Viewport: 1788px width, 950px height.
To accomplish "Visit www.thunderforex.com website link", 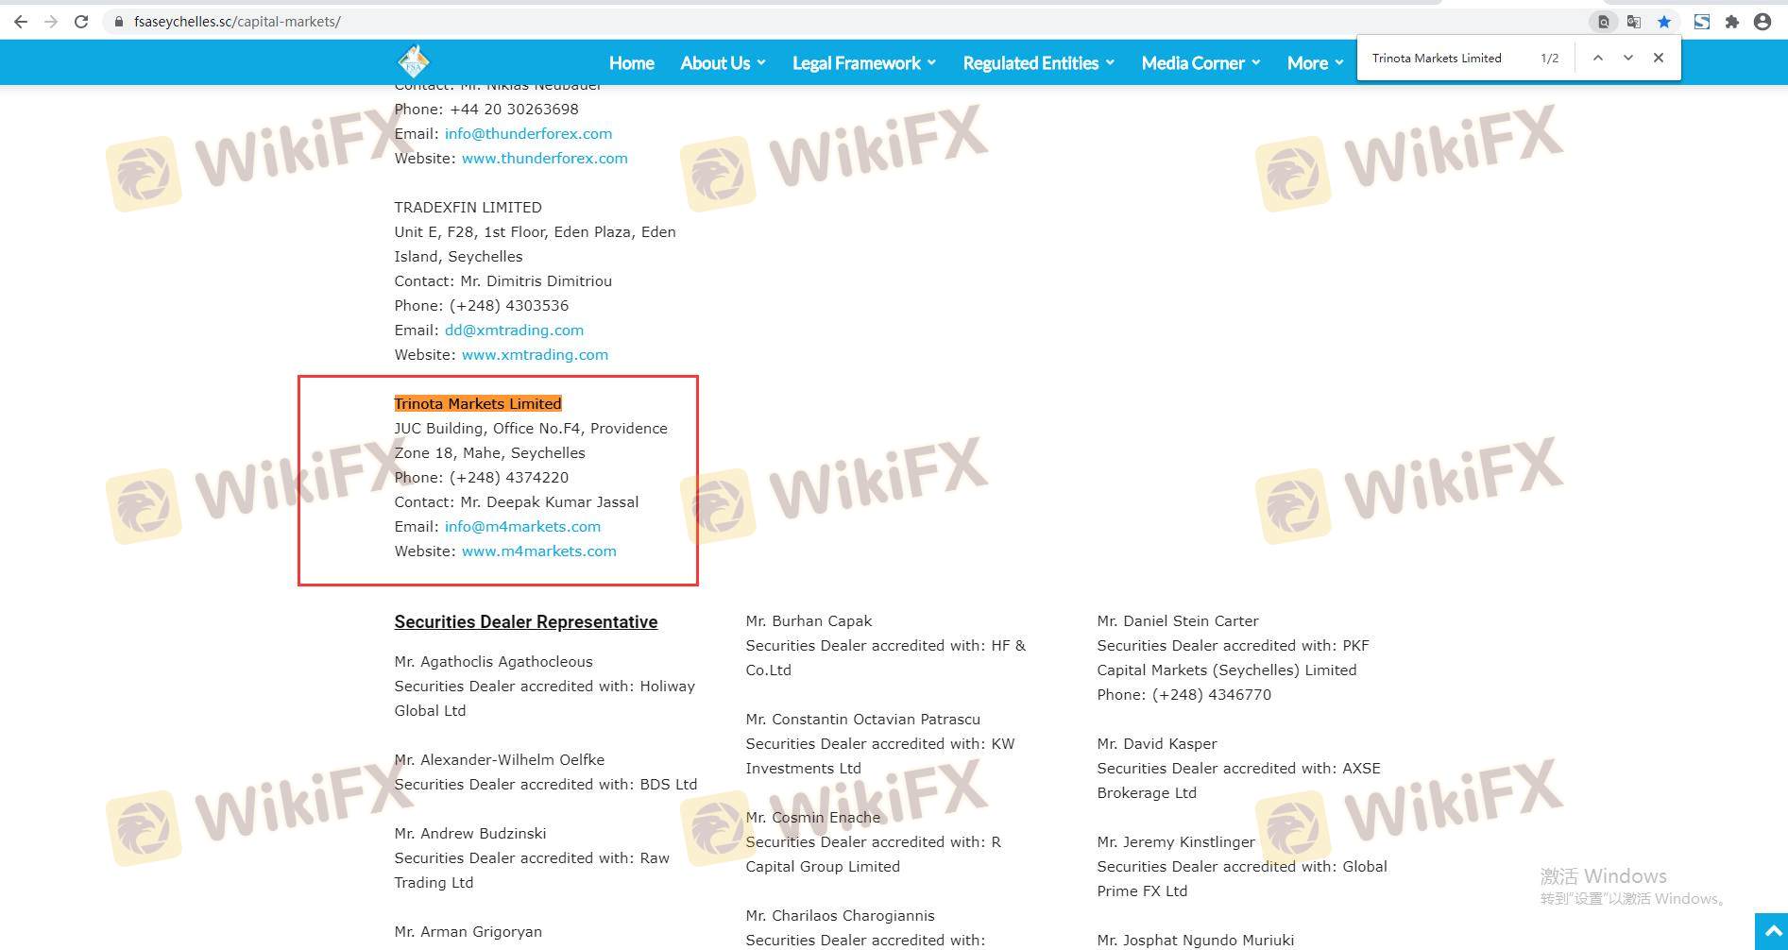I will [544, 159].
